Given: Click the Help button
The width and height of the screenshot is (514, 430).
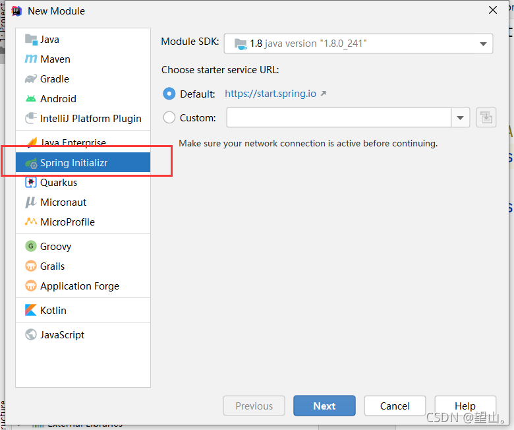Looking at the screenshot, I should point(465,406).
